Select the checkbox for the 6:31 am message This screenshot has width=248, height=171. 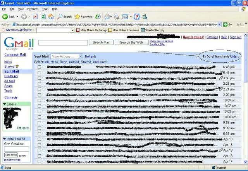pos(39,133)
